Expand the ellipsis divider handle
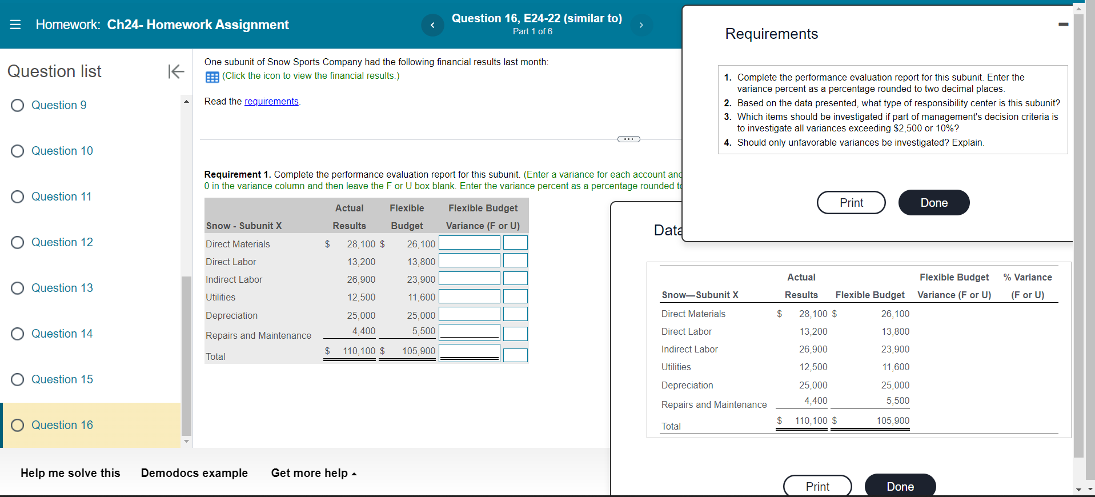1095x497 pixels. (x=628, y=139)
